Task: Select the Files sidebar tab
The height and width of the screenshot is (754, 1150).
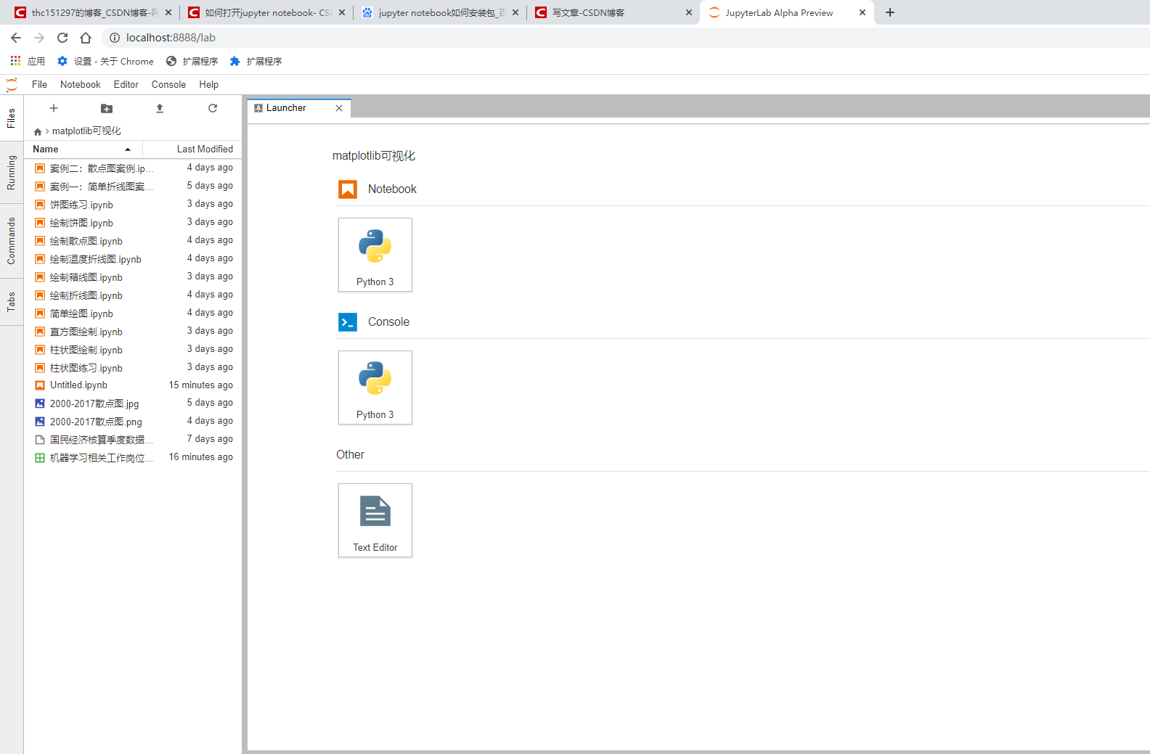Action: [12, 118]
